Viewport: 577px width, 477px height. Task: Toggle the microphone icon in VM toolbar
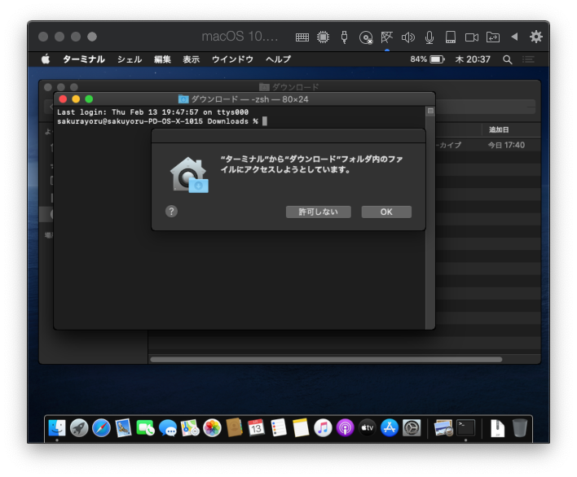(x=429, y=37)
